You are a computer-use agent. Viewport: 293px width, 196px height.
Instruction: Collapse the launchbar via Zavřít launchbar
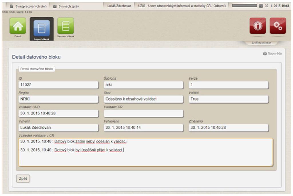point(261,43)
